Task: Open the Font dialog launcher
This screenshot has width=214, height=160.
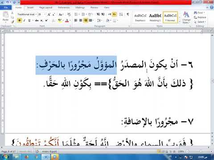Action: 70,26
